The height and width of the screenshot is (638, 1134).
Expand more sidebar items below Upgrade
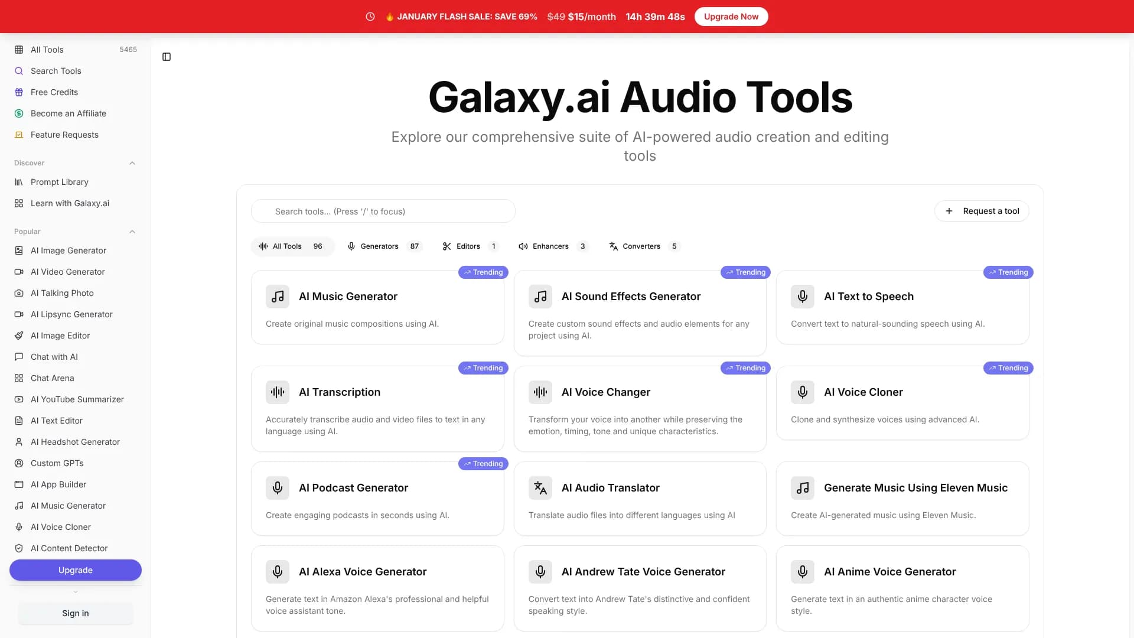pyautogui.click(x=76, y=591)
